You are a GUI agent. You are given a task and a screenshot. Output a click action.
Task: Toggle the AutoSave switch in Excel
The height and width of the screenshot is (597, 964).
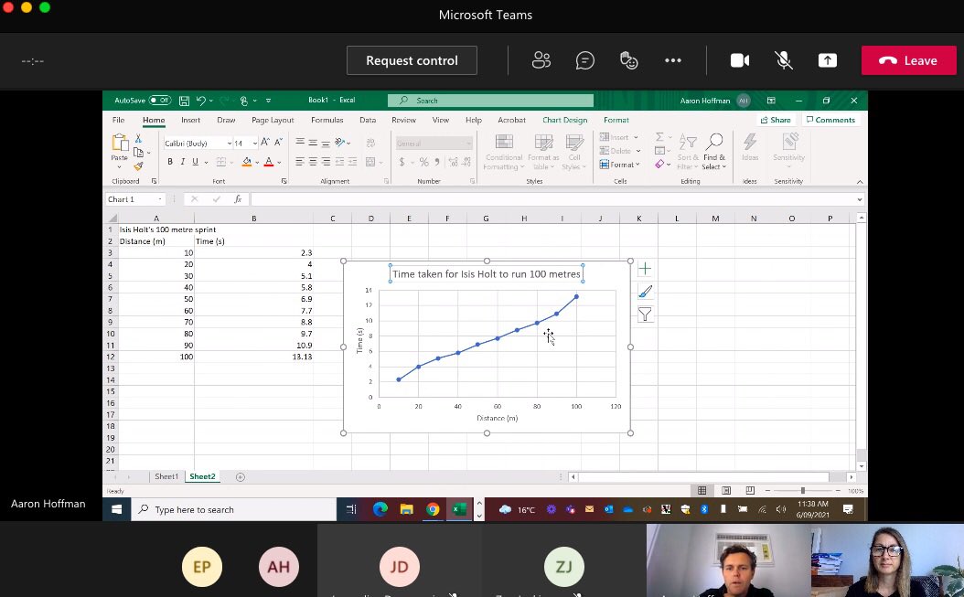pyautogui.click(x=160, y=101)
